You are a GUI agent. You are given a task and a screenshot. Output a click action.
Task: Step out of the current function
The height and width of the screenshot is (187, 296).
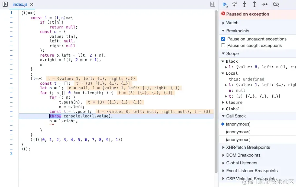click(255, 4)
